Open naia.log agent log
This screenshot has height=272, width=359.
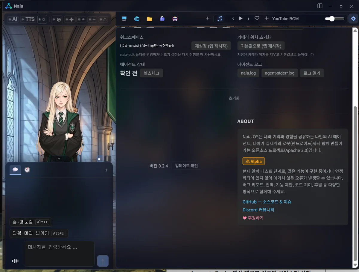point(248,73)
